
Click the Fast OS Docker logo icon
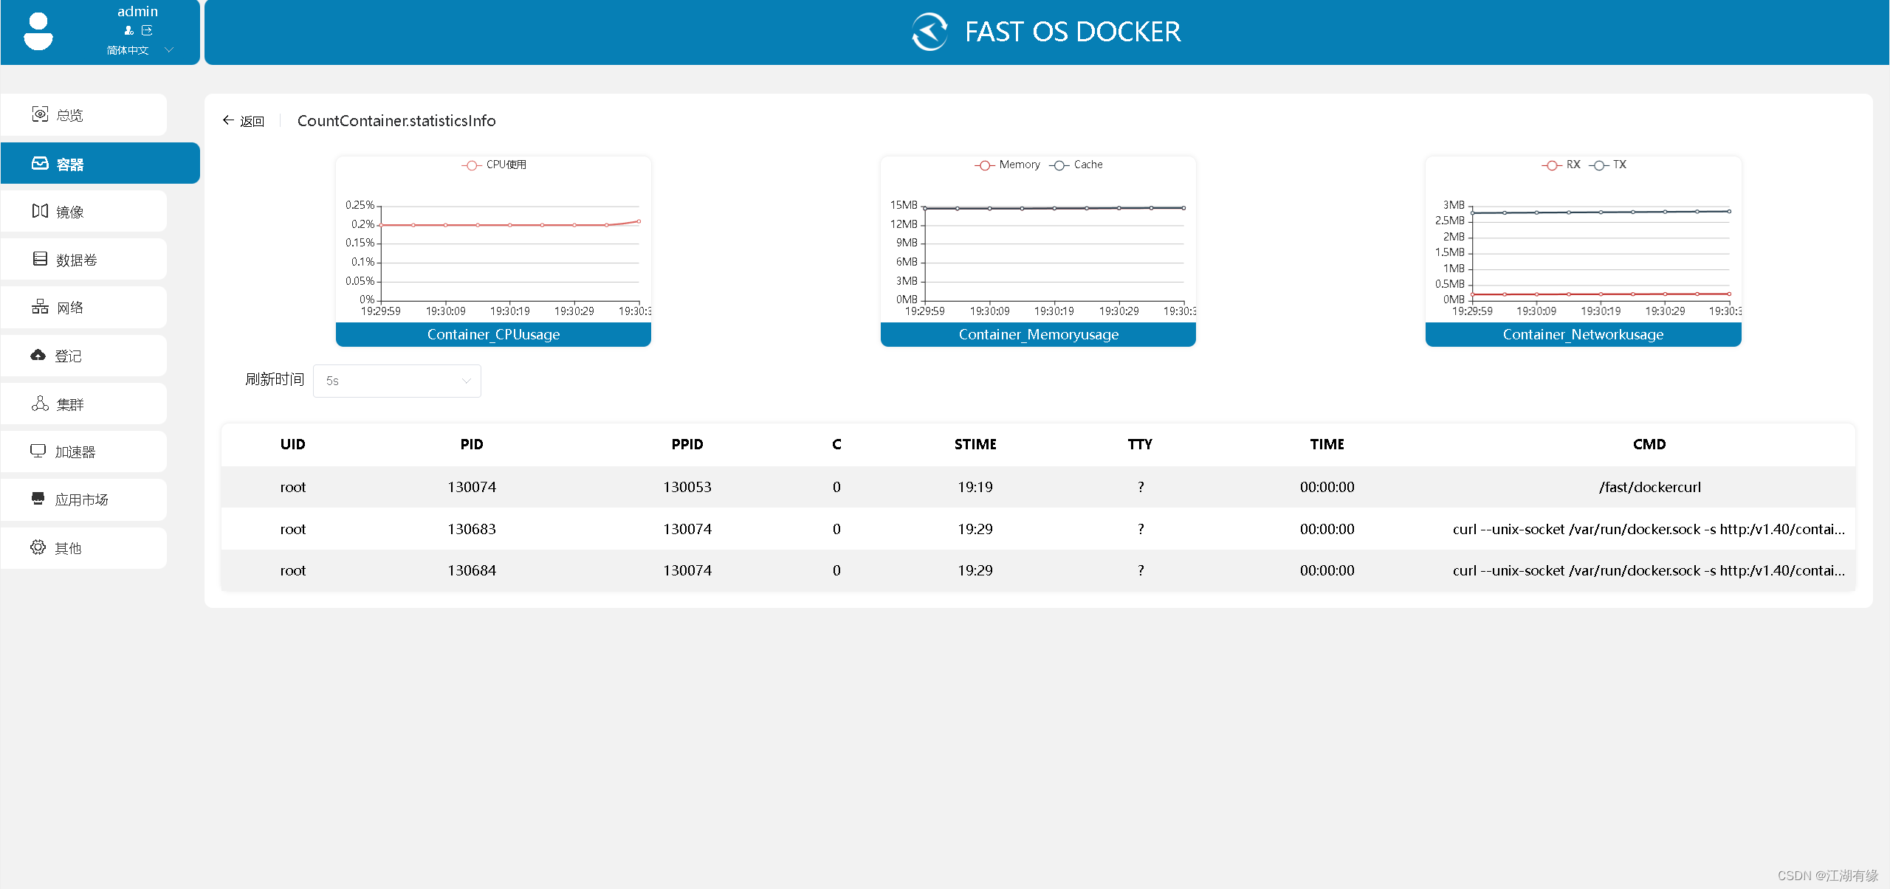(x=929, y=32)
